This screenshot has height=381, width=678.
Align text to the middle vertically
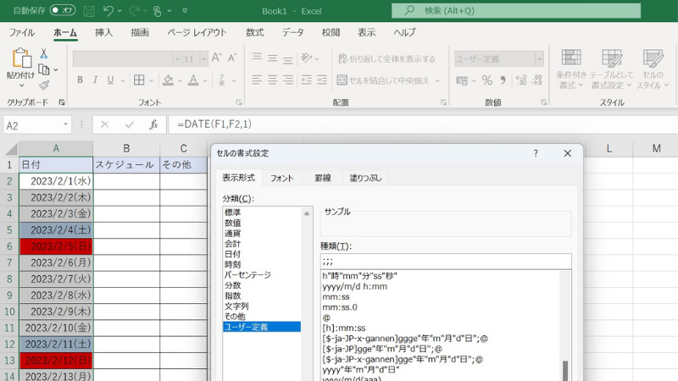(272, 58)
